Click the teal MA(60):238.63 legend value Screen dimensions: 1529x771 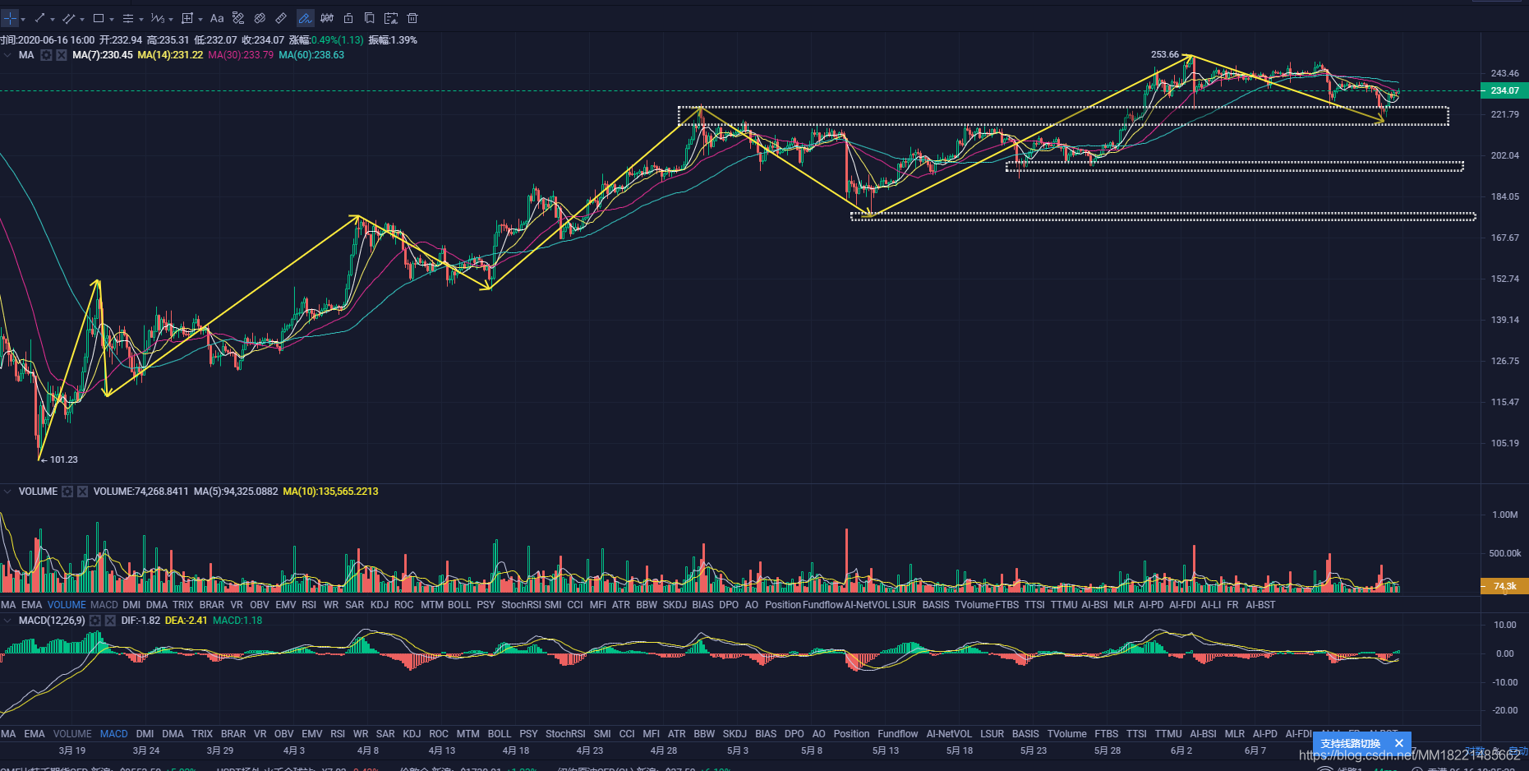pyautogui.click(x=311, y=55)
